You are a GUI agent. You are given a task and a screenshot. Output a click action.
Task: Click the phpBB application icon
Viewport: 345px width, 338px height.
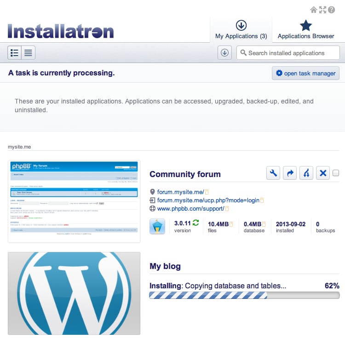click(x=157, y=226)
